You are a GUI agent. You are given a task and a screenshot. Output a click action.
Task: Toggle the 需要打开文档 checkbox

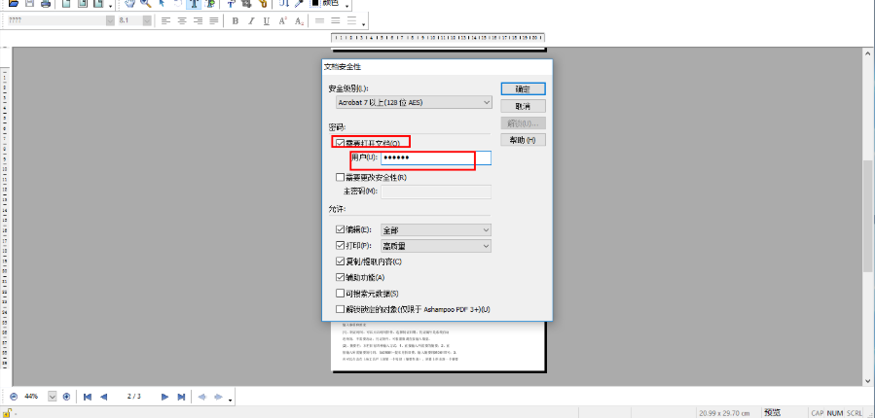340,143
